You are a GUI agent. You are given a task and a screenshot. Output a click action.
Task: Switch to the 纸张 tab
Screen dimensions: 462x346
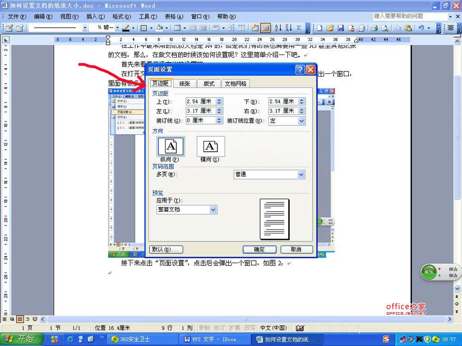(185, 84)
